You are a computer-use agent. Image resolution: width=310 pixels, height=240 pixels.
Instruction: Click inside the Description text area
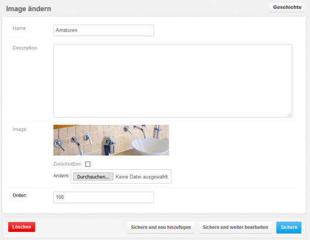pos(173,81)
